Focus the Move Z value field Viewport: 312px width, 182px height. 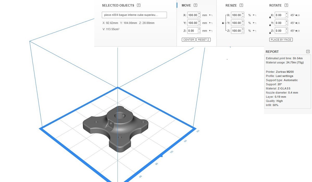point(192,31)
